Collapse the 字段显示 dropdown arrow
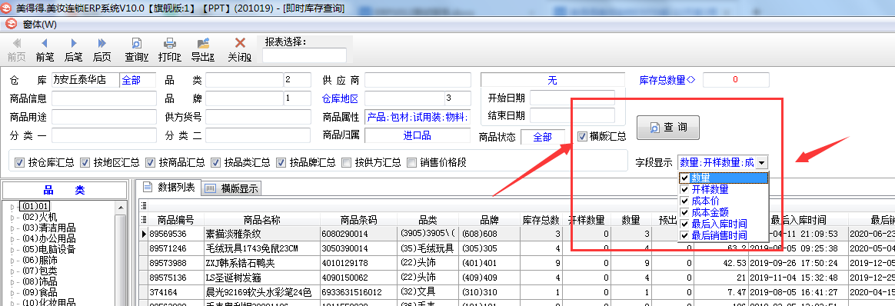The height and width of the screenshot is (306, 895). point(762,163)
